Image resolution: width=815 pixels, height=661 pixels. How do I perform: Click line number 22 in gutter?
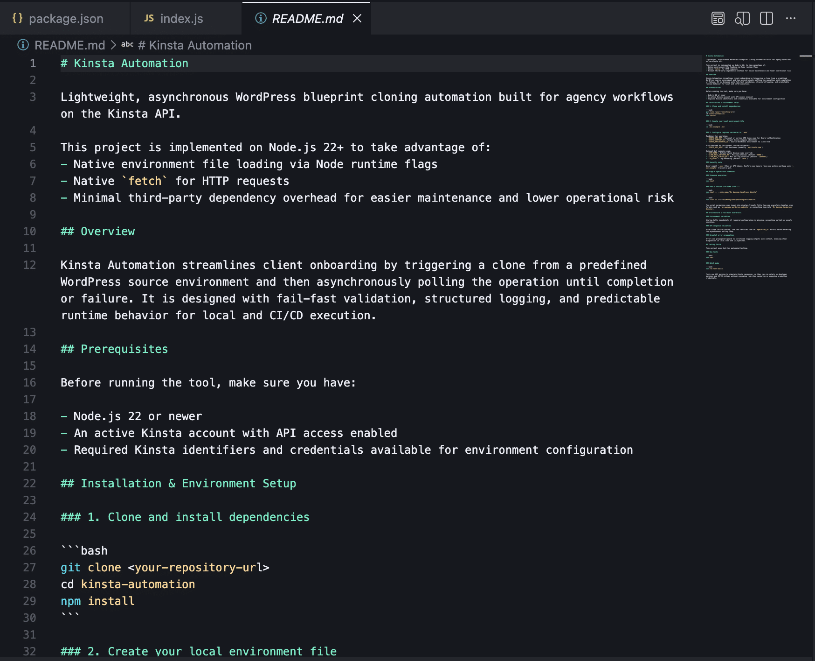point(29,484)
